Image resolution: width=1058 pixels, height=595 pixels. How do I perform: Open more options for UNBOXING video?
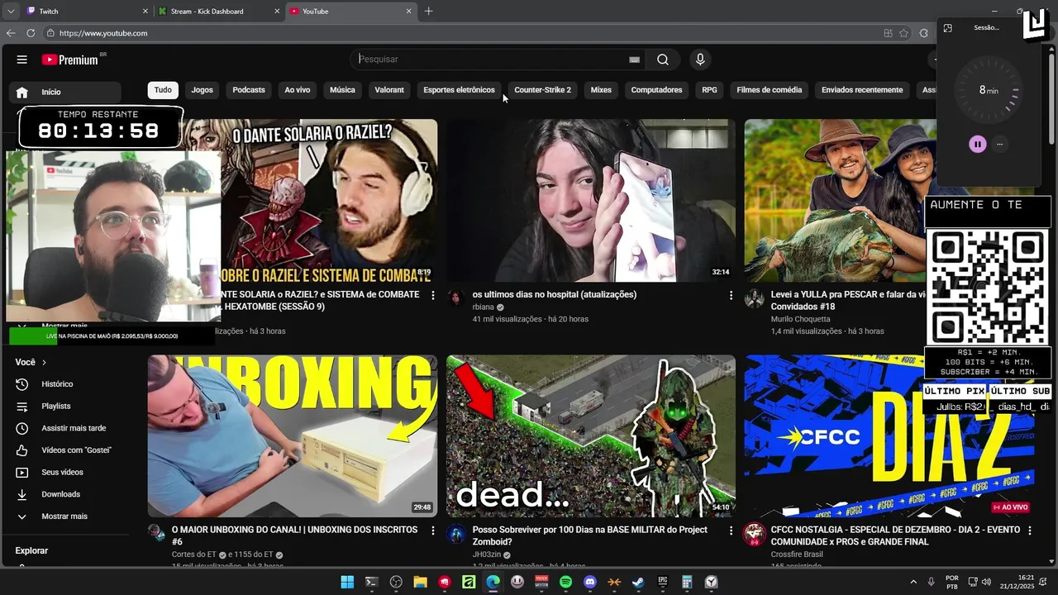[432, 531]
